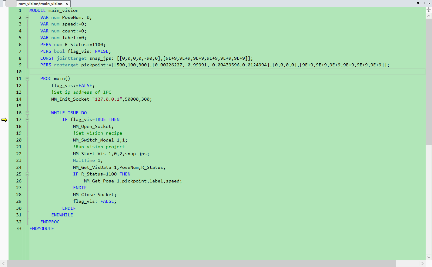
Task: Click the vertical scrollbar up arrow
Action: pos(429,16)
